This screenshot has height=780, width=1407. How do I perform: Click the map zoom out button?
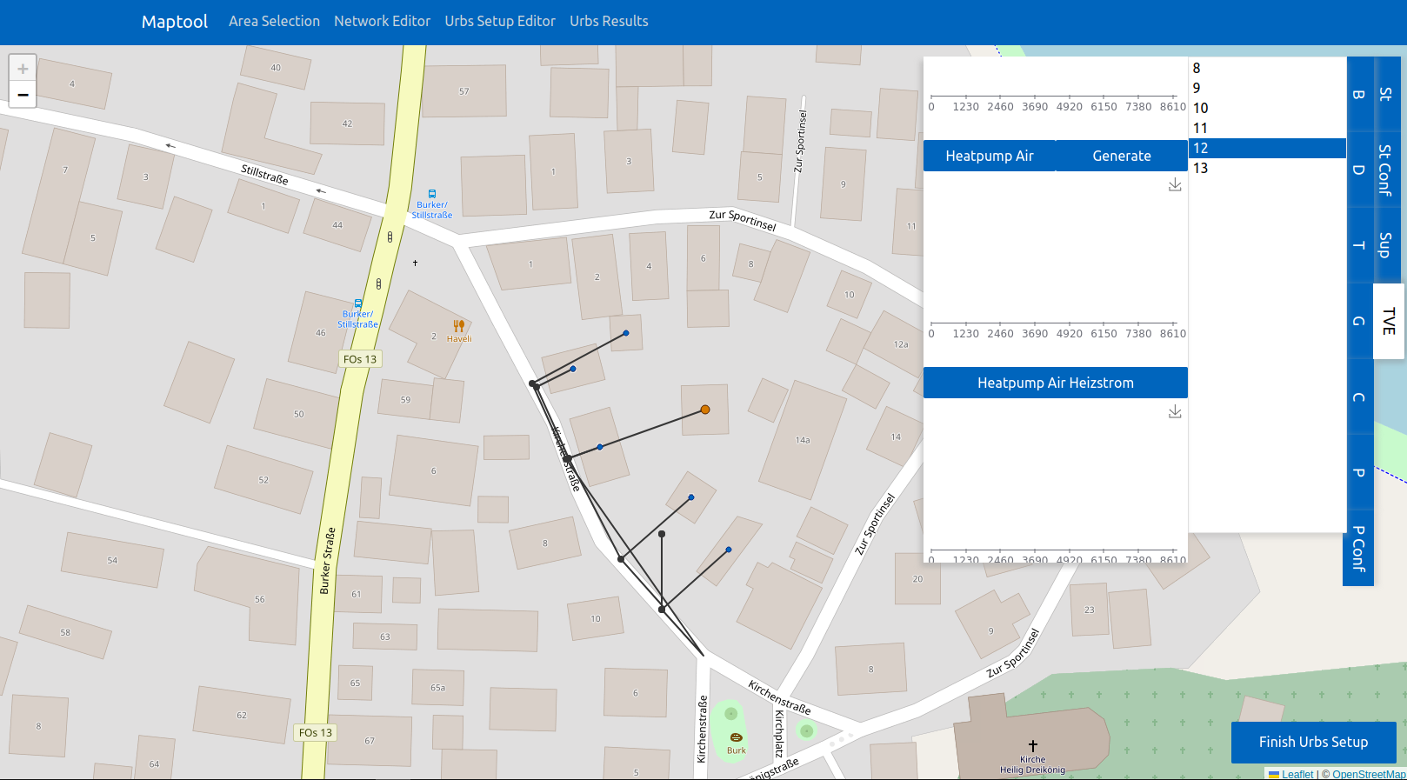(x=23, y=95)
